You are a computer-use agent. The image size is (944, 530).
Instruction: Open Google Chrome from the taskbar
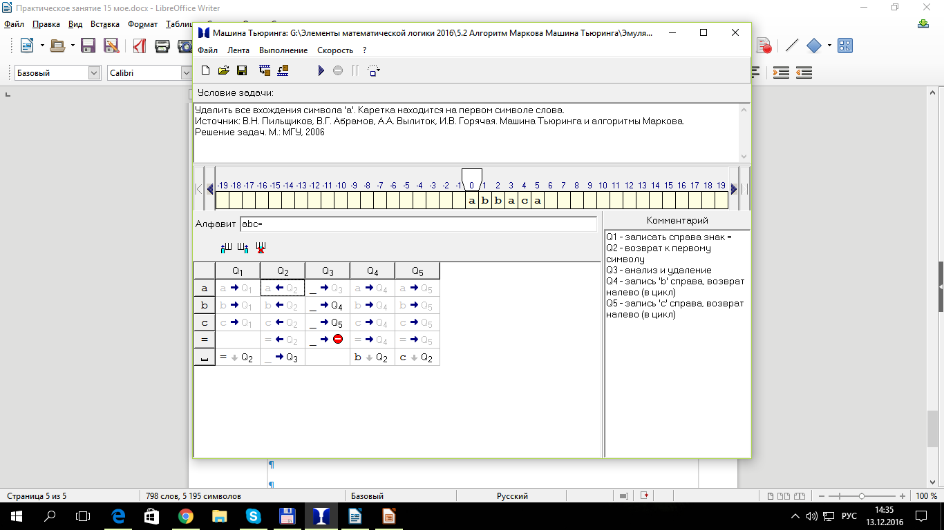coord(185,516)
